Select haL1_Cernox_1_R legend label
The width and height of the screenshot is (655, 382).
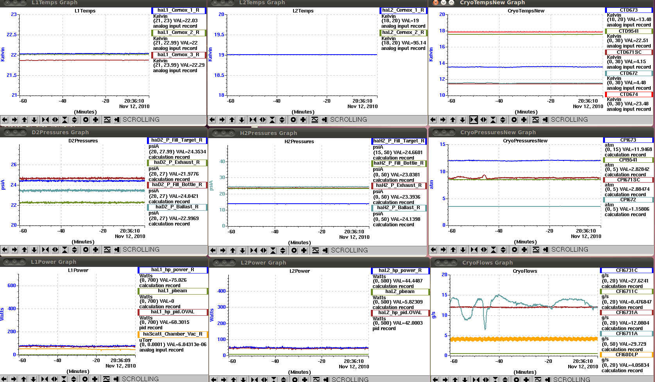(179, 11)
